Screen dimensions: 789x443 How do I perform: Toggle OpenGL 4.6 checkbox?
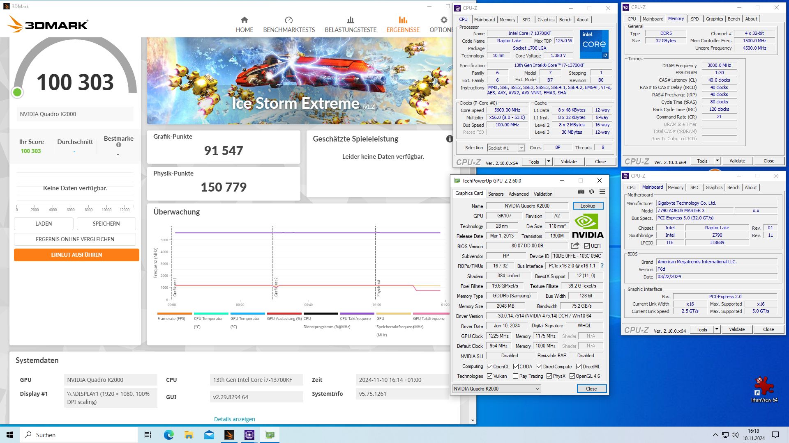572,376
